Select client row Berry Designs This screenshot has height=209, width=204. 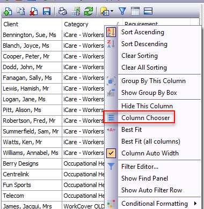pyautogui.click(x=32, y=163)
